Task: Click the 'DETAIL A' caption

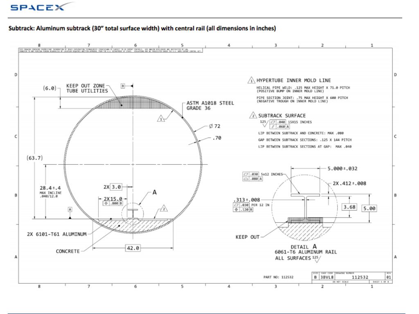Action: click(x=304, y=247)
